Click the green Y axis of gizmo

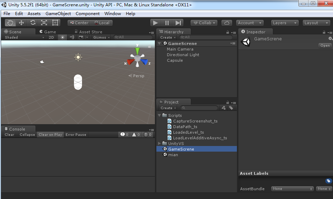(x=137, y=51)
